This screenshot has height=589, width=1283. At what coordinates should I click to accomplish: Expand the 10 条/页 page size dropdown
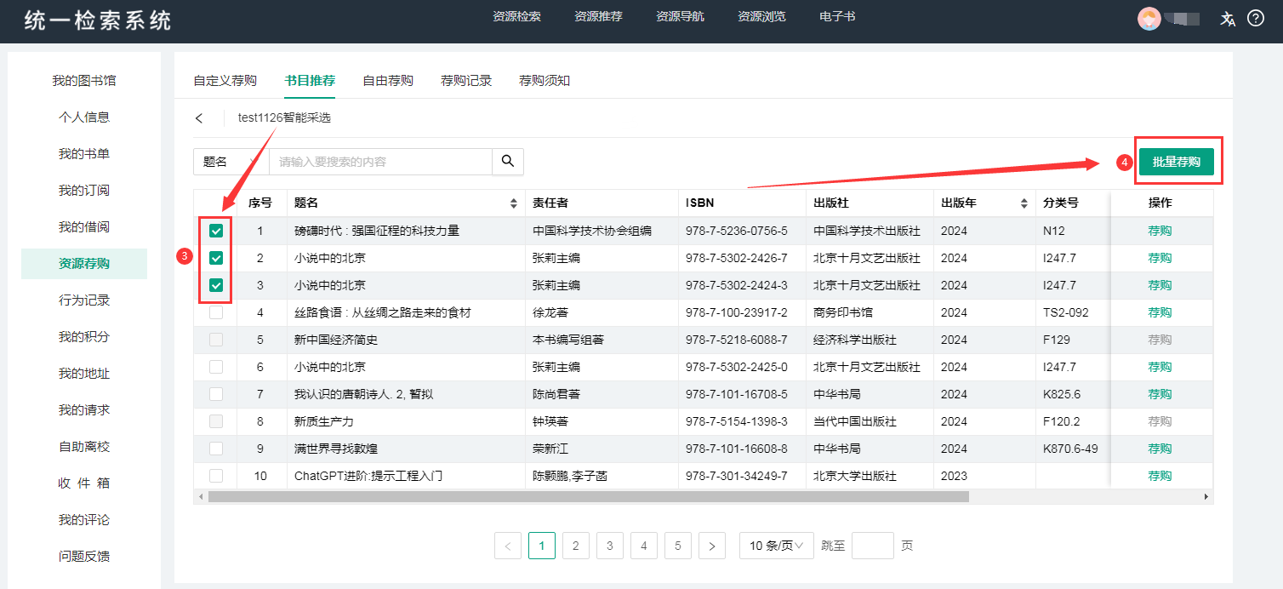[x=776, y=546]
